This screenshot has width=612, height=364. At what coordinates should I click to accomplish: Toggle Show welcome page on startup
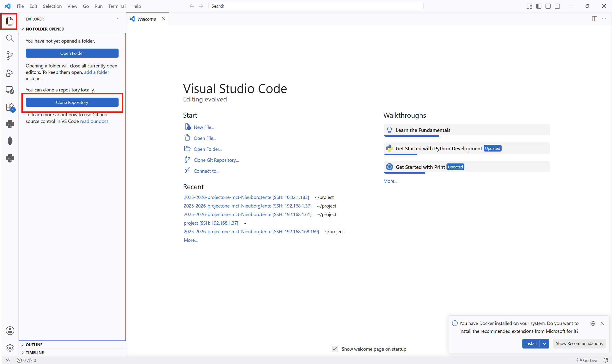(335, 349)
